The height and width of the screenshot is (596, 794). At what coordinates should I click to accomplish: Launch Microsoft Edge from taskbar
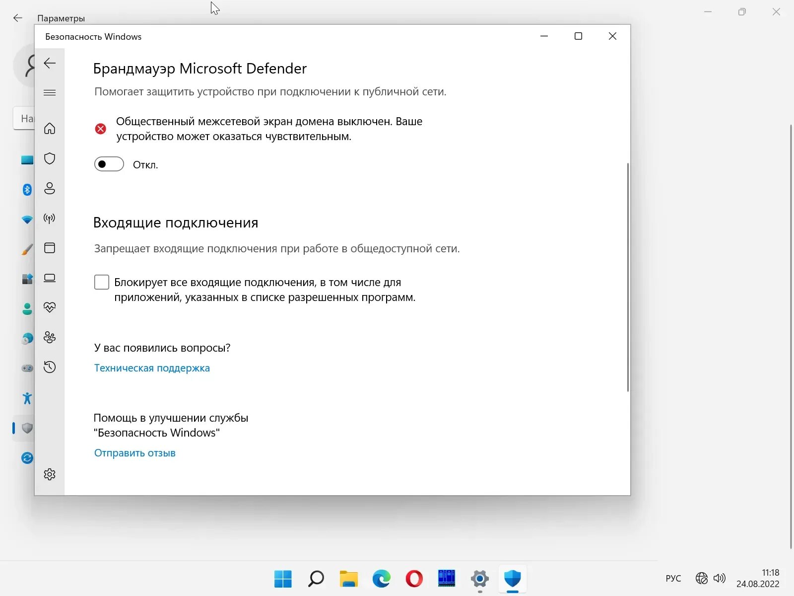[x=381, y=579]
